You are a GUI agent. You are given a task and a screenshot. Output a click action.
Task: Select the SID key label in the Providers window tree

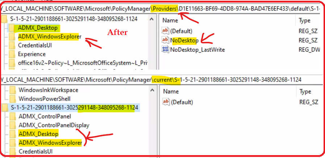pos(74,19)
